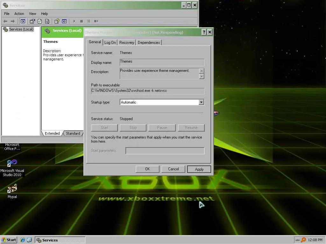Open the Startup type dropdown
Viewport: 326px width, 244px height.
click(x=201, y=102)
